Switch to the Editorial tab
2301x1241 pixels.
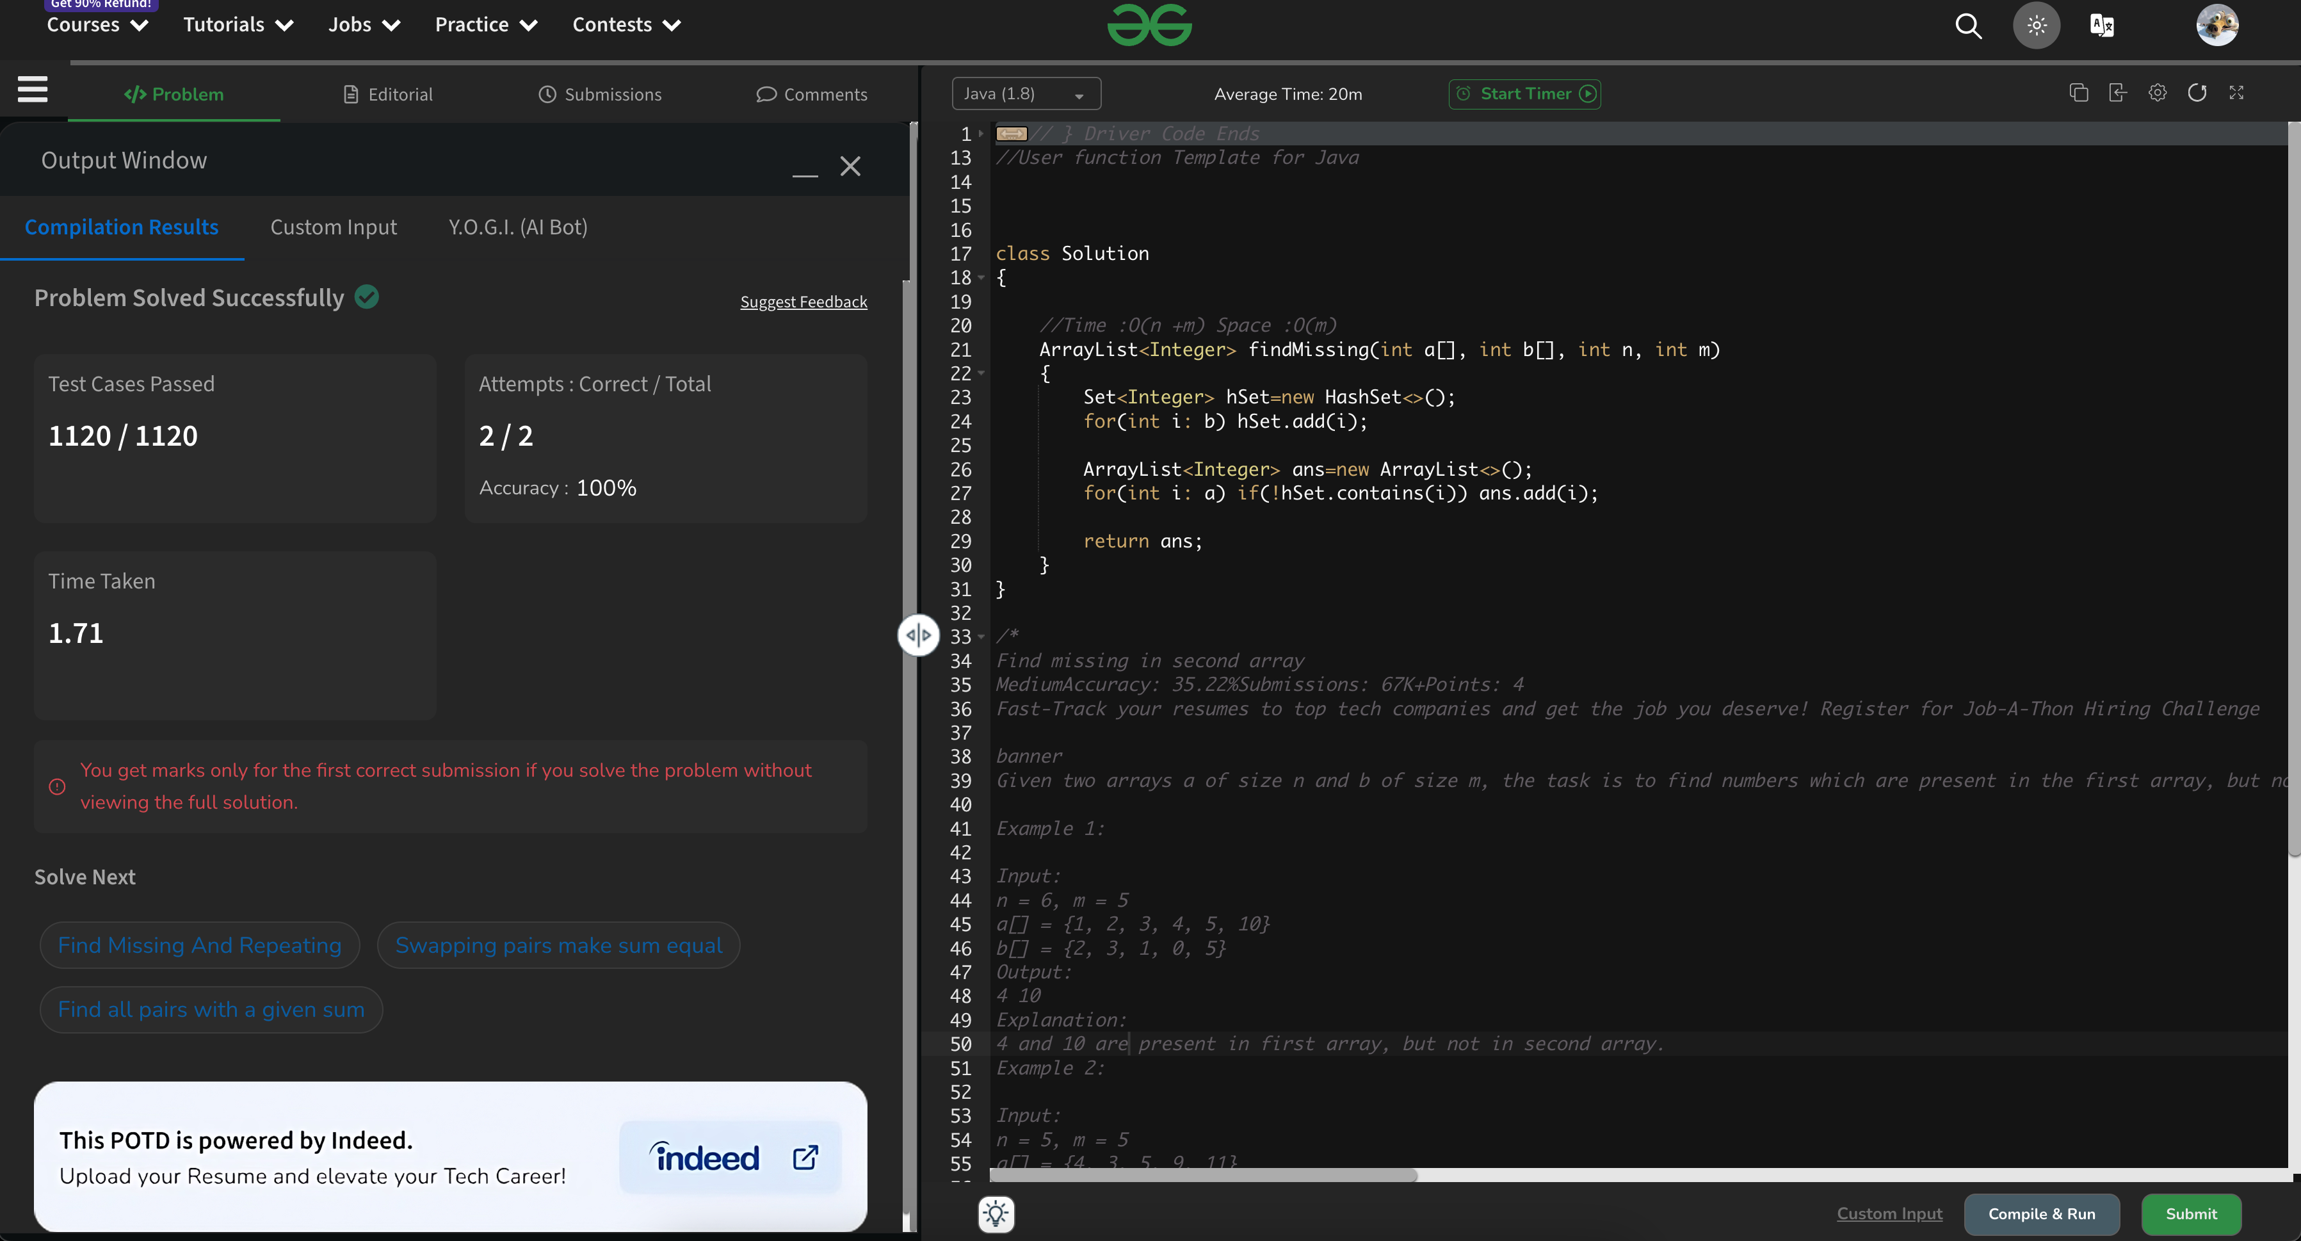click(x=389, y=94)
